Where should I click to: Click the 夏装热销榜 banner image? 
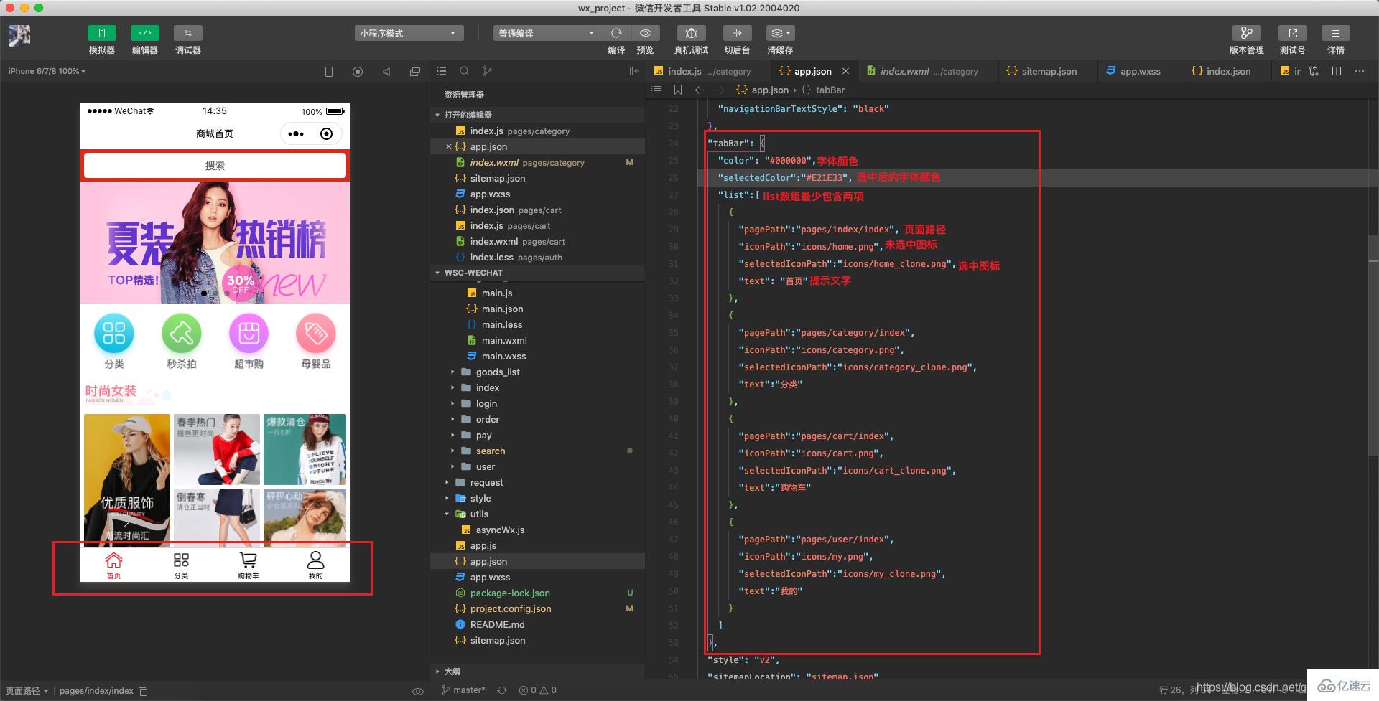pyautogui.click(x=215, y=241)
